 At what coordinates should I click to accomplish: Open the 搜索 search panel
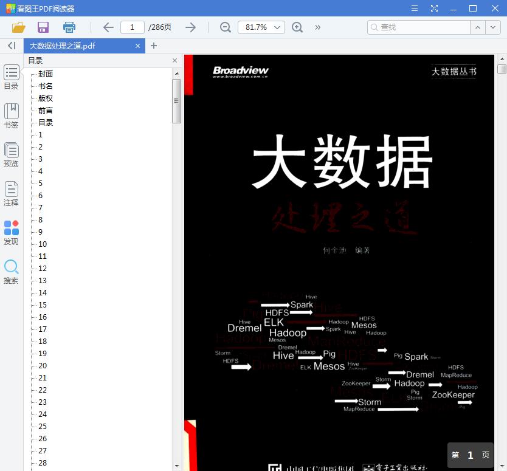pos(12,272)
